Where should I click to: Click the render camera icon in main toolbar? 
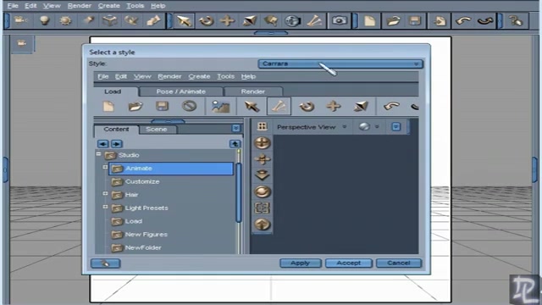pyautogui.click(x=340, y=20)
